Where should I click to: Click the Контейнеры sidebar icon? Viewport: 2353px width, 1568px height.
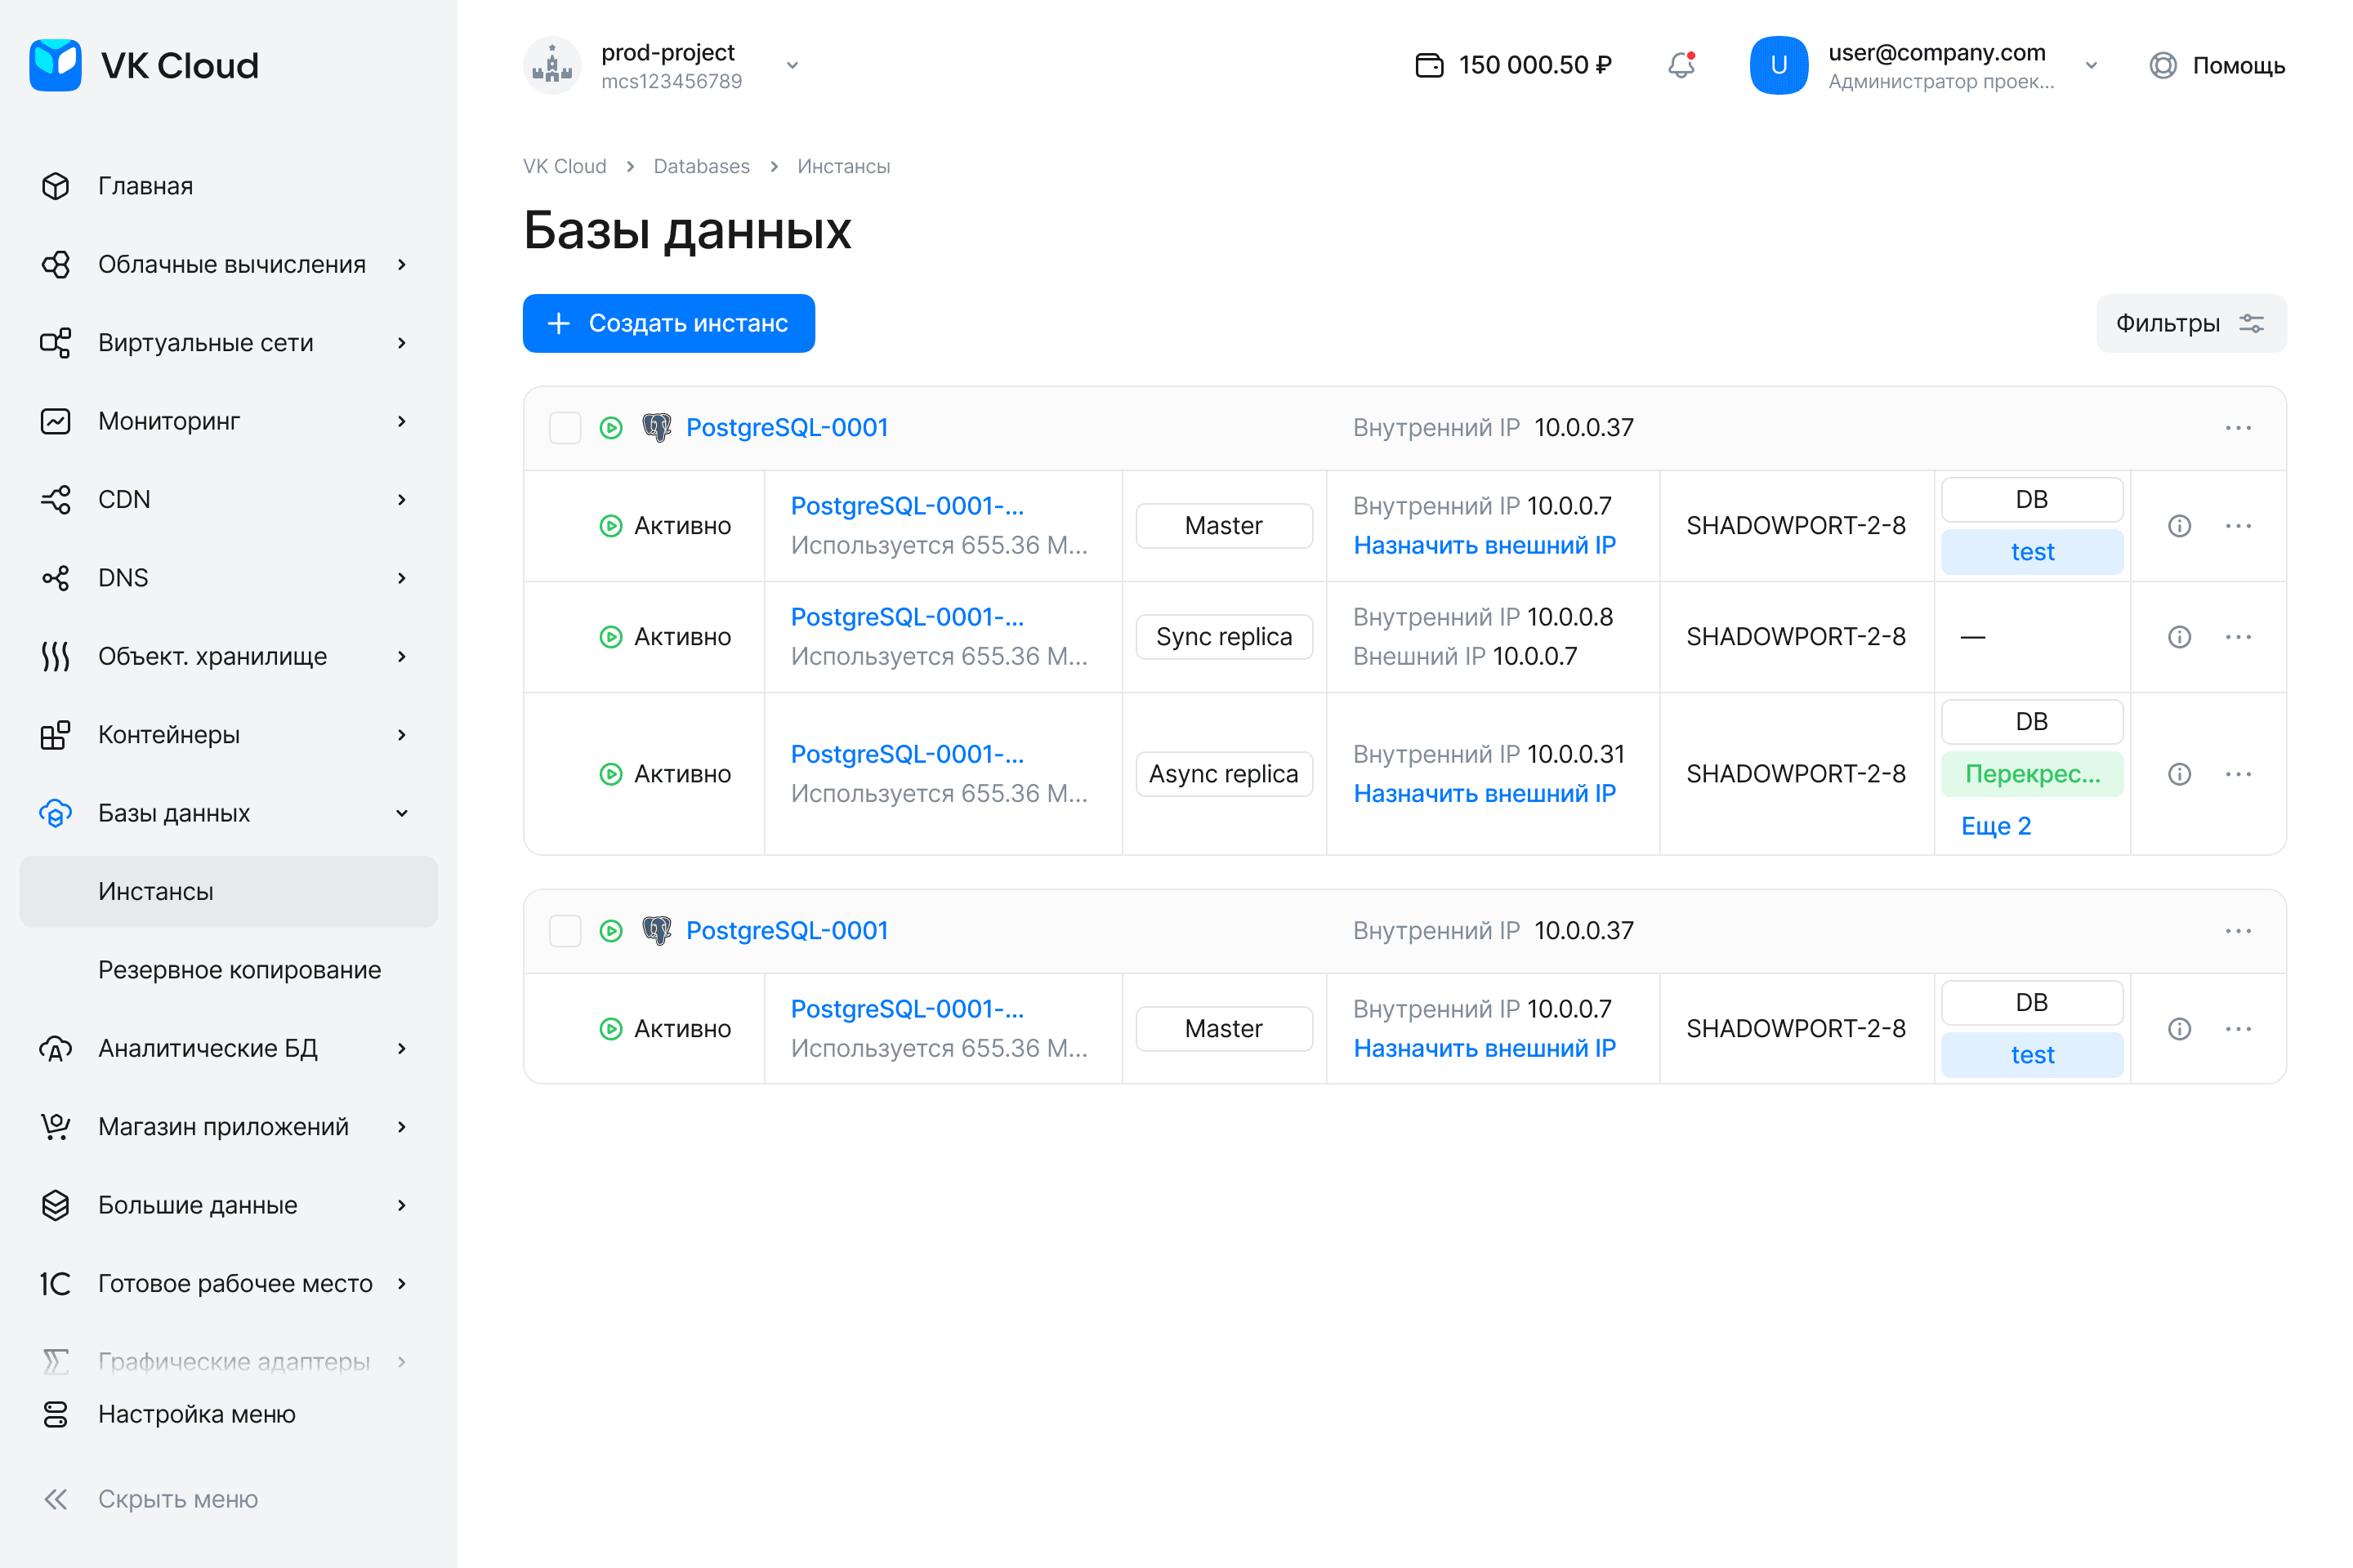(x=56, y=735)
